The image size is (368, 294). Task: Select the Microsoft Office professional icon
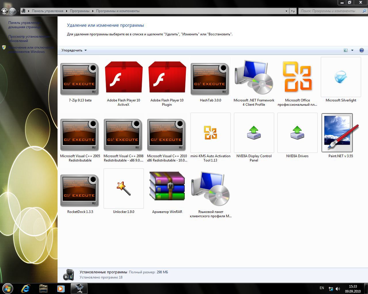pos(297,77)
